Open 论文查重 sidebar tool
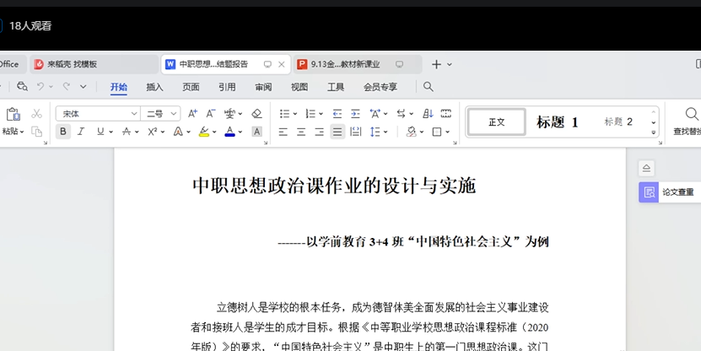This screenshot has height=351, width=701. pos(669,192)
